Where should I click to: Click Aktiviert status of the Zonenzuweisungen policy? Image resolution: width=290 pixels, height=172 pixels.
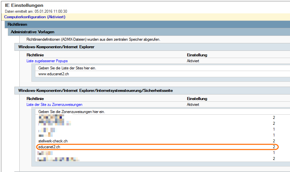point(193,105)
